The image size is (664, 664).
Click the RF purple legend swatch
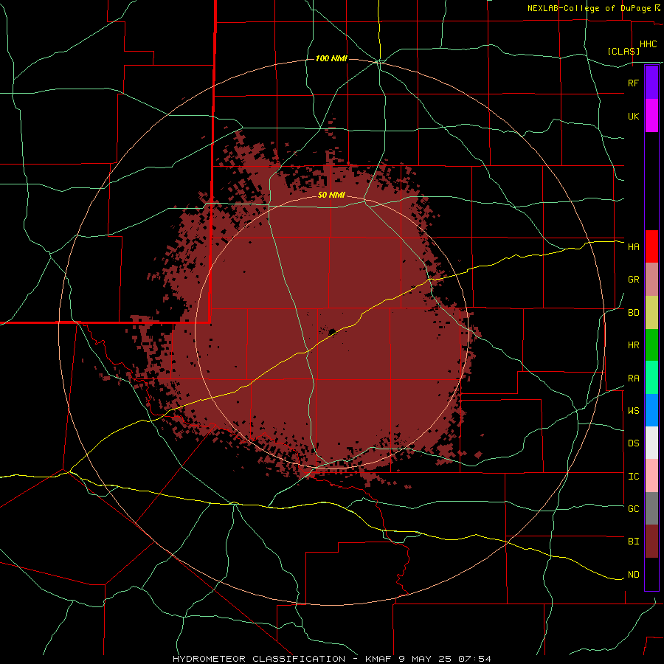(x=651, y=83)
